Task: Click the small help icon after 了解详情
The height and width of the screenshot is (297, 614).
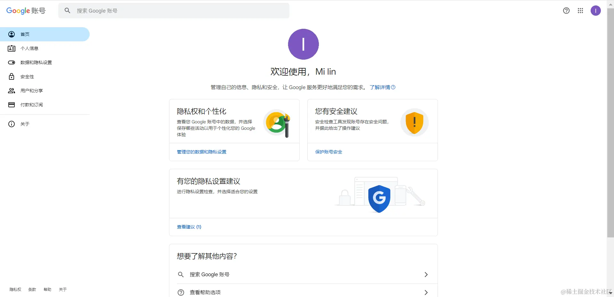Action: coord(393,87)
